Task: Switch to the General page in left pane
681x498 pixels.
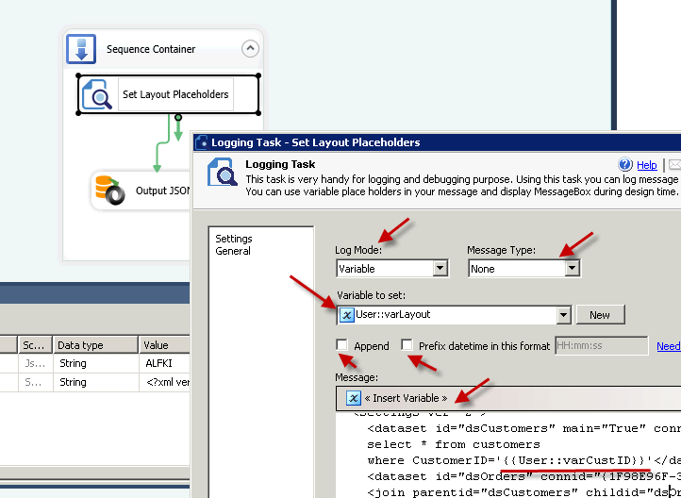Action: coord(233,251)
